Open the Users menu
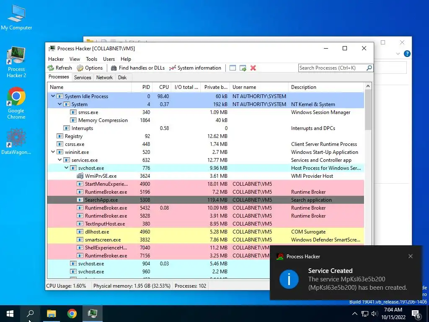The height and width of the screenshot is (322, 429). (x=109, y=59)
